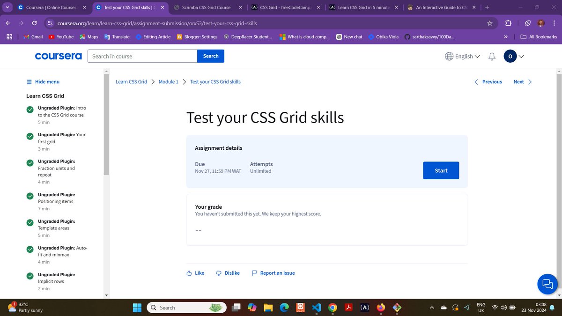Go to the Coursera home logo

coord(58,56)
